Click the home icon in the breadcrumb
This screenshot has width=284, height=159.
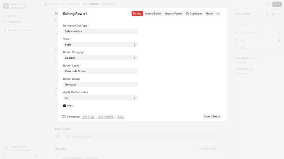pyautogui.click(x=46, y=4)
